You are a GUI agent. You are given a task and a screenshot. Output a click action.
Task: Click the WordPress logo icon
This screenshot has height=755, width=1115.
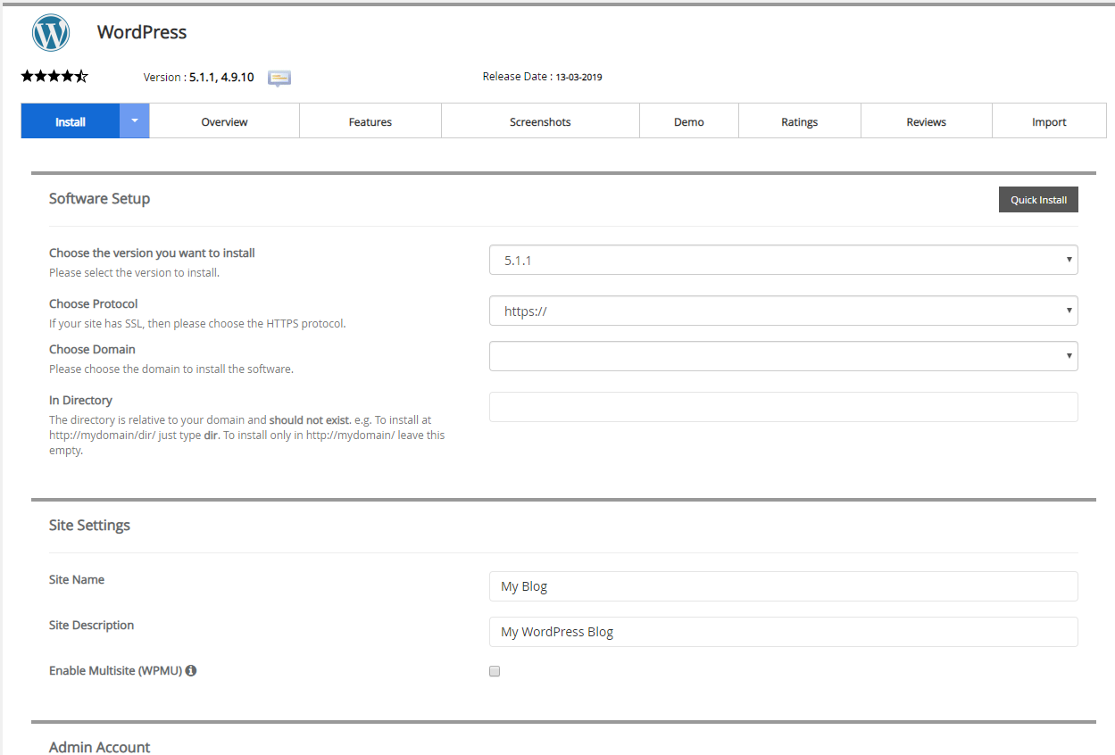[51, 33]
